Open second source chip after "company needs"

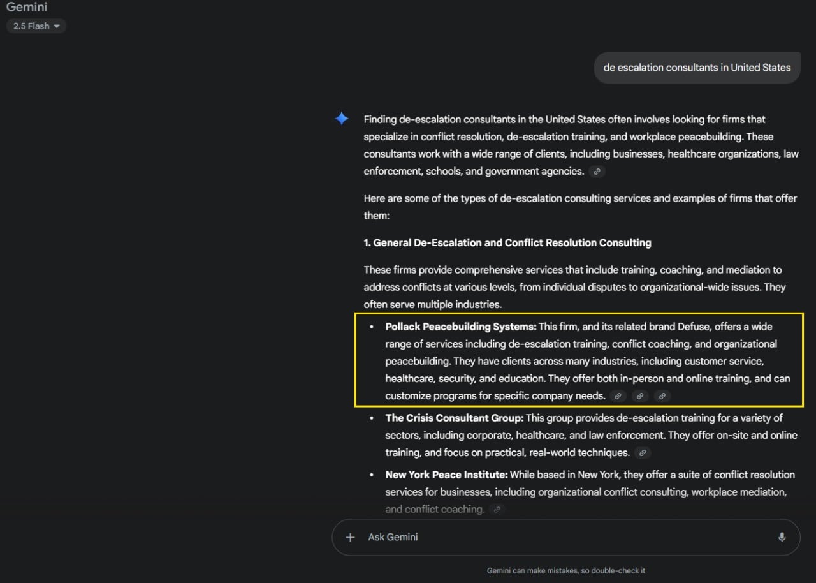[x=640, y=396]
